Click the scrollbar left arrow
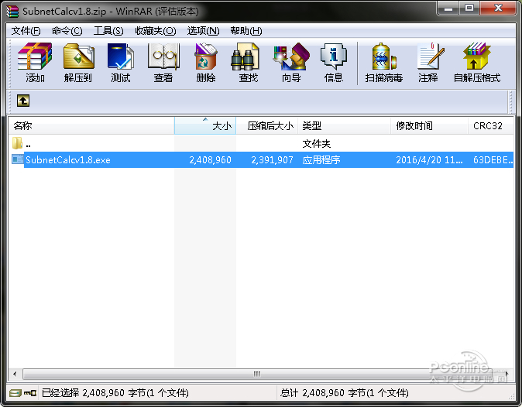 (x=15, y=374)
